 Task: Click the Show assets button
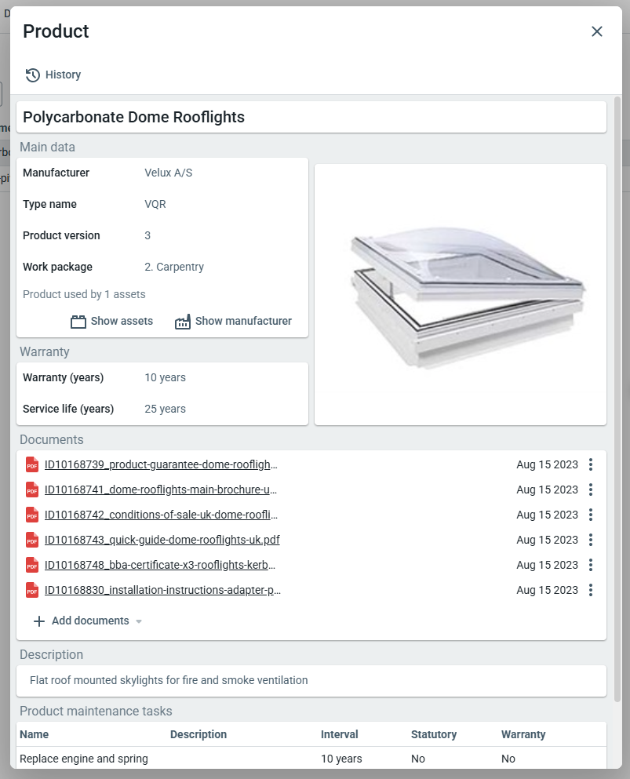(x=111, y=321)
